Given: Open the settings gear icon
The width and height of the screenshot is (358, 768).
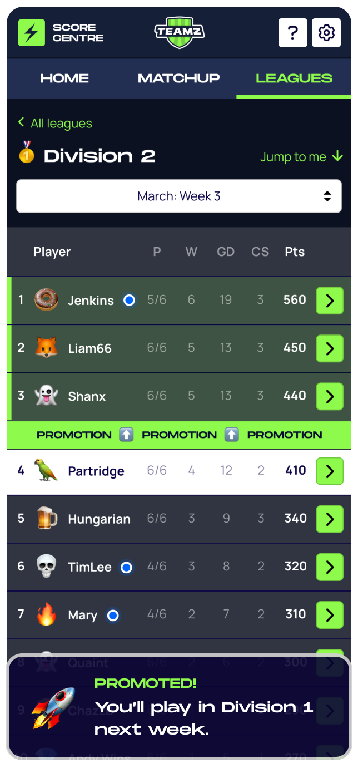Looking at the screenshot, I should [326, 33].
